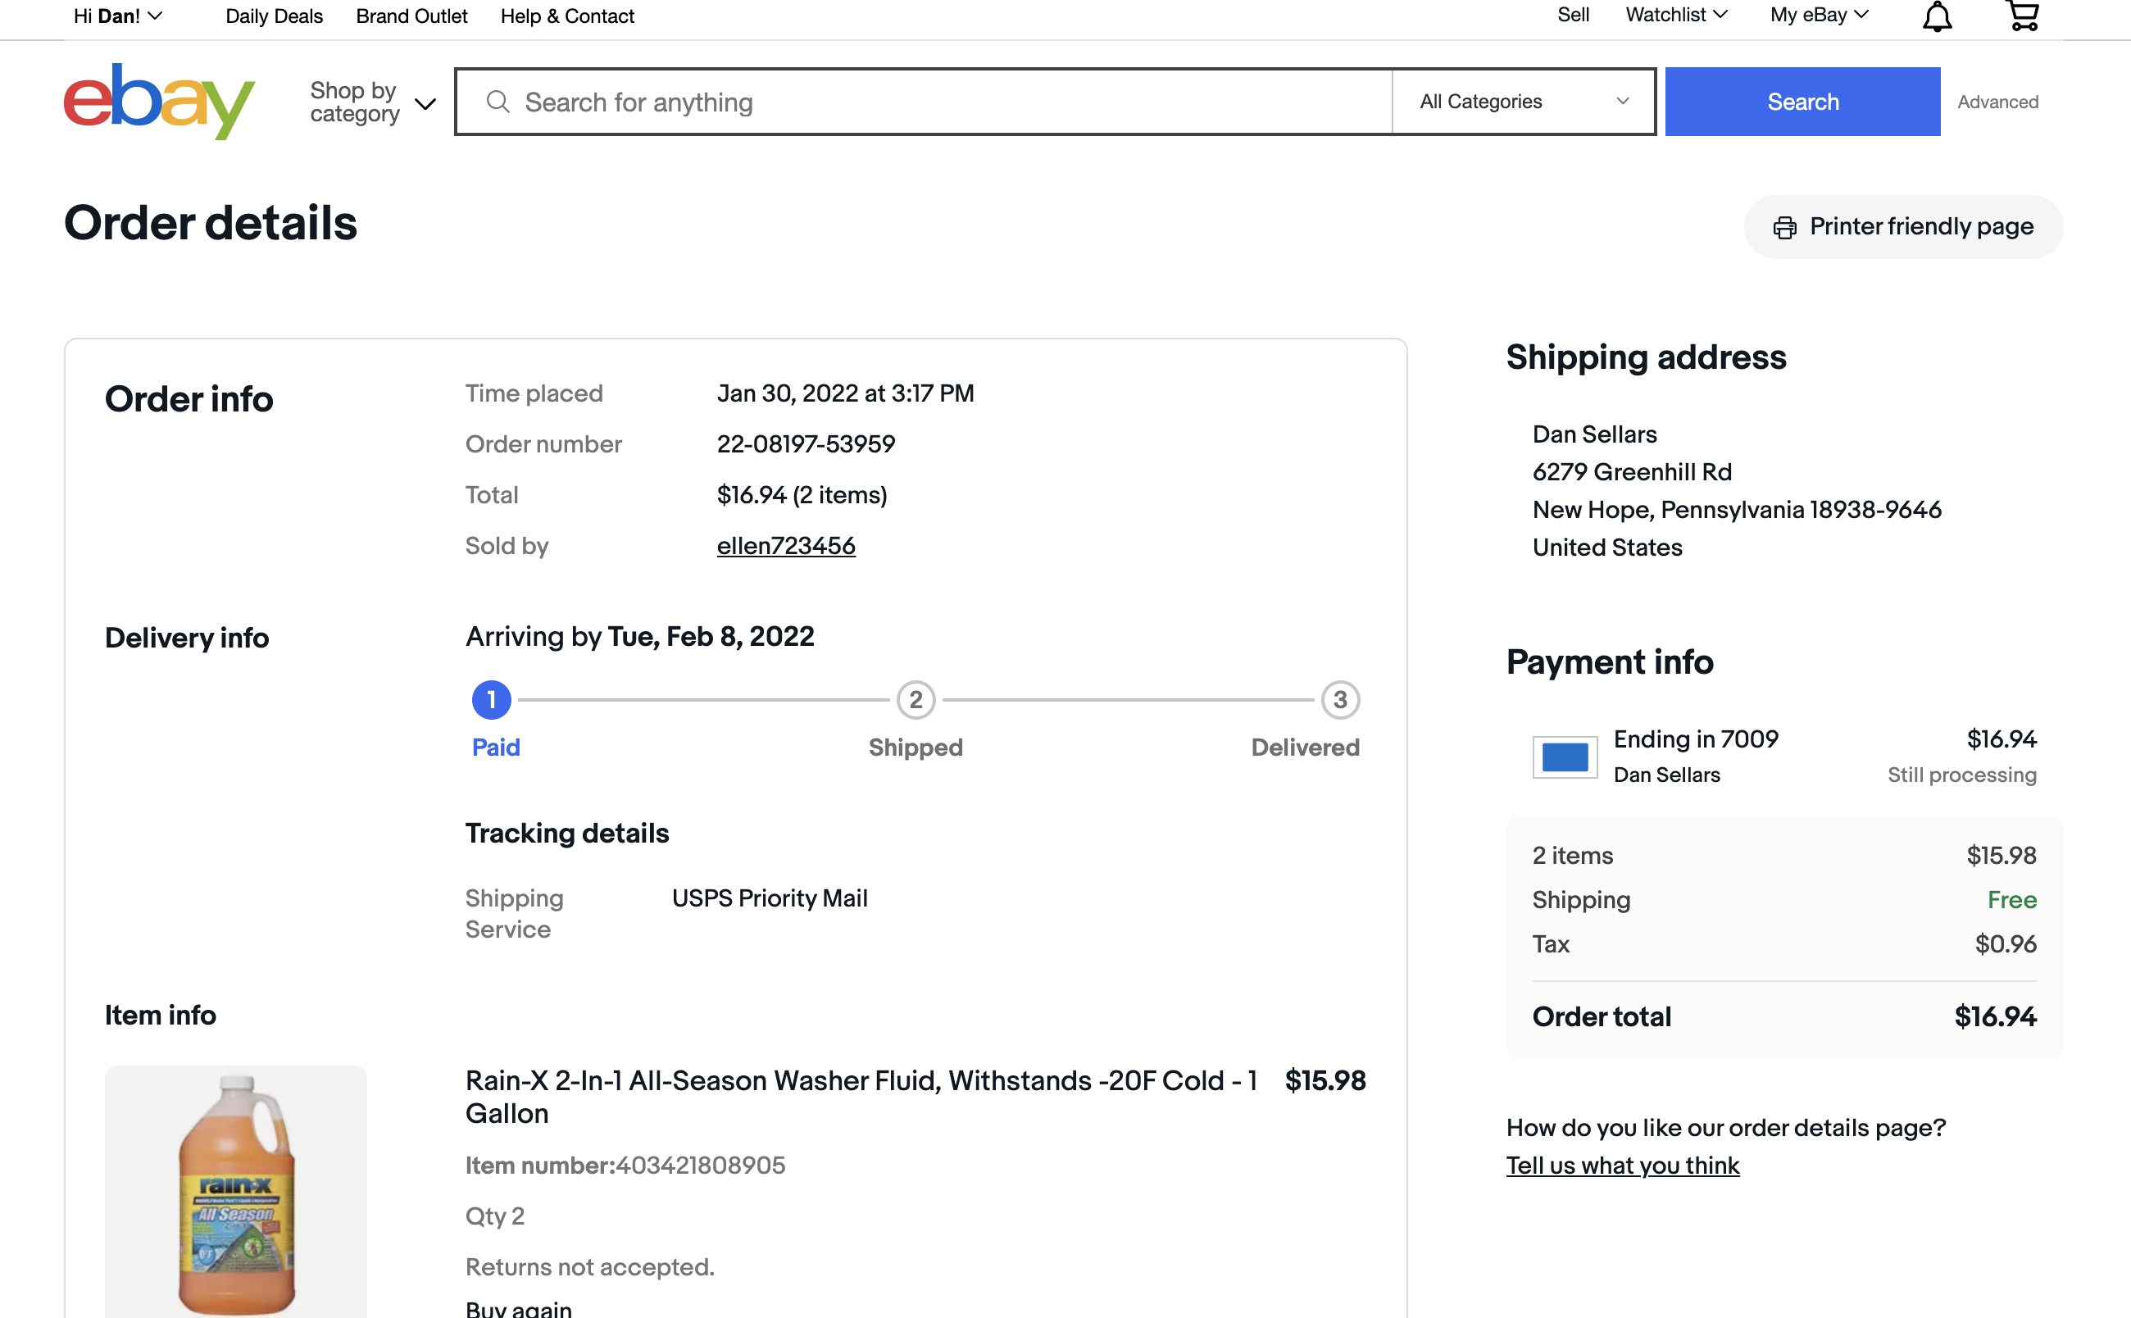Click the eBay logo

coord(160,101)
